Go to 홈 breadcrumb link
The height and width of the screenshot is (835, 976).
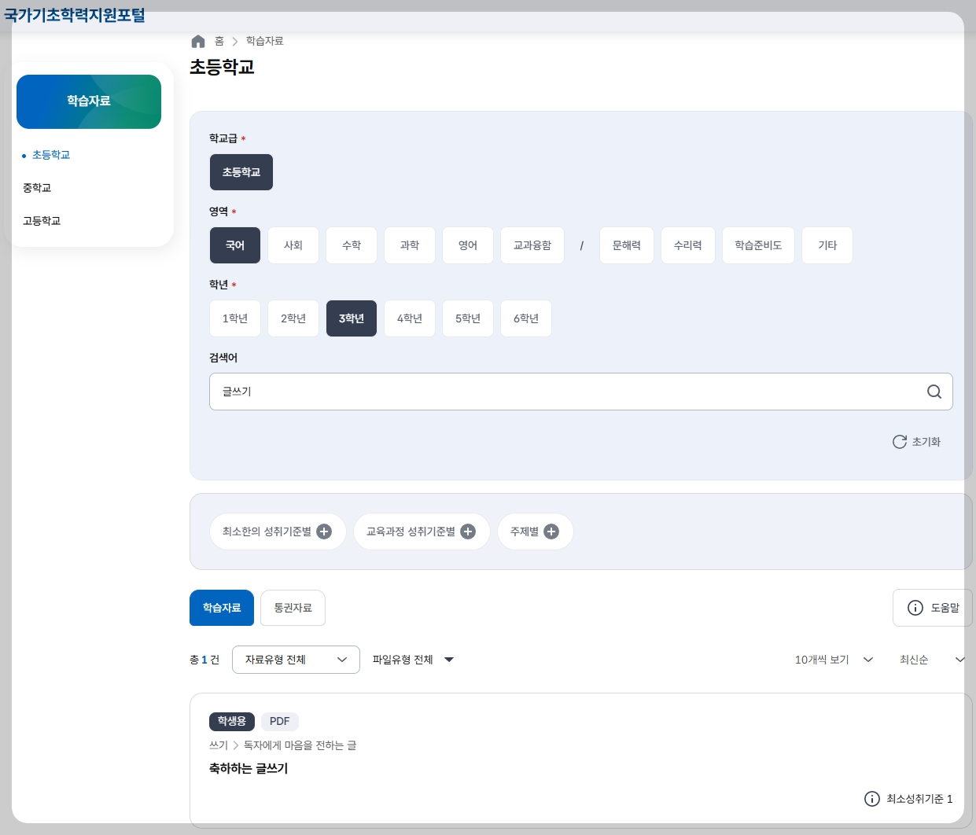pos(219,41)
